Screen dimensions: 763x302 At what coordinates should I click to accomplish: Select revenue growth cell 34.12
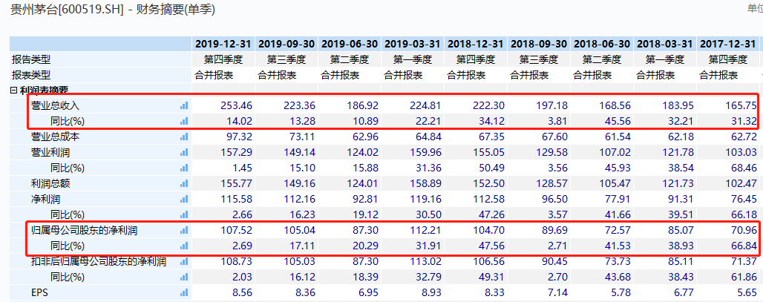492,121
